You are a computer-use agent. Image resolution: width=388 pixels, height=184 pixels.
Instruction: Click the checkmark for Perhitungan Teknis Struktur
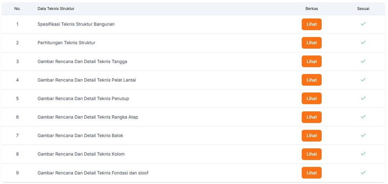[363, 42]
